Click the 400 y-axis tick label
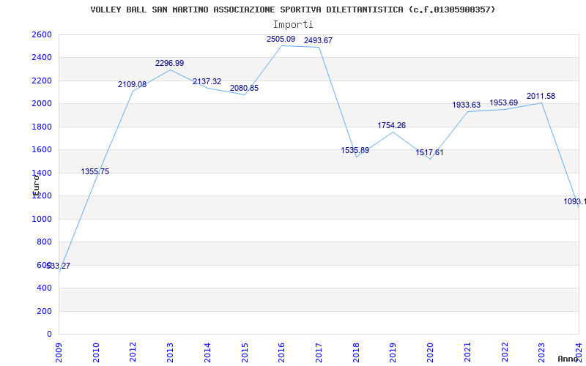 [44, 288]
